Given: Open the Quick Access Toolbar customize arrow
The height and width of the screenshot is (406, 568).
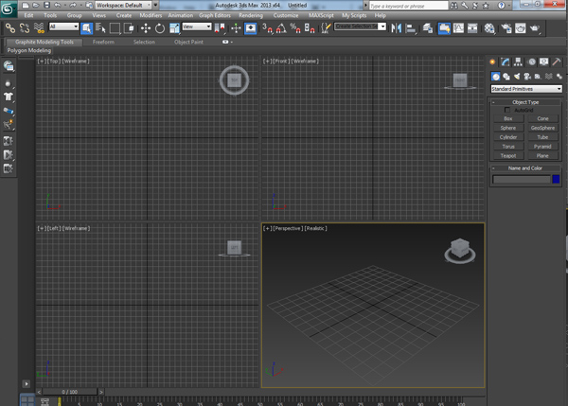Looking at the screenshot, I should (x=155, y=5).
